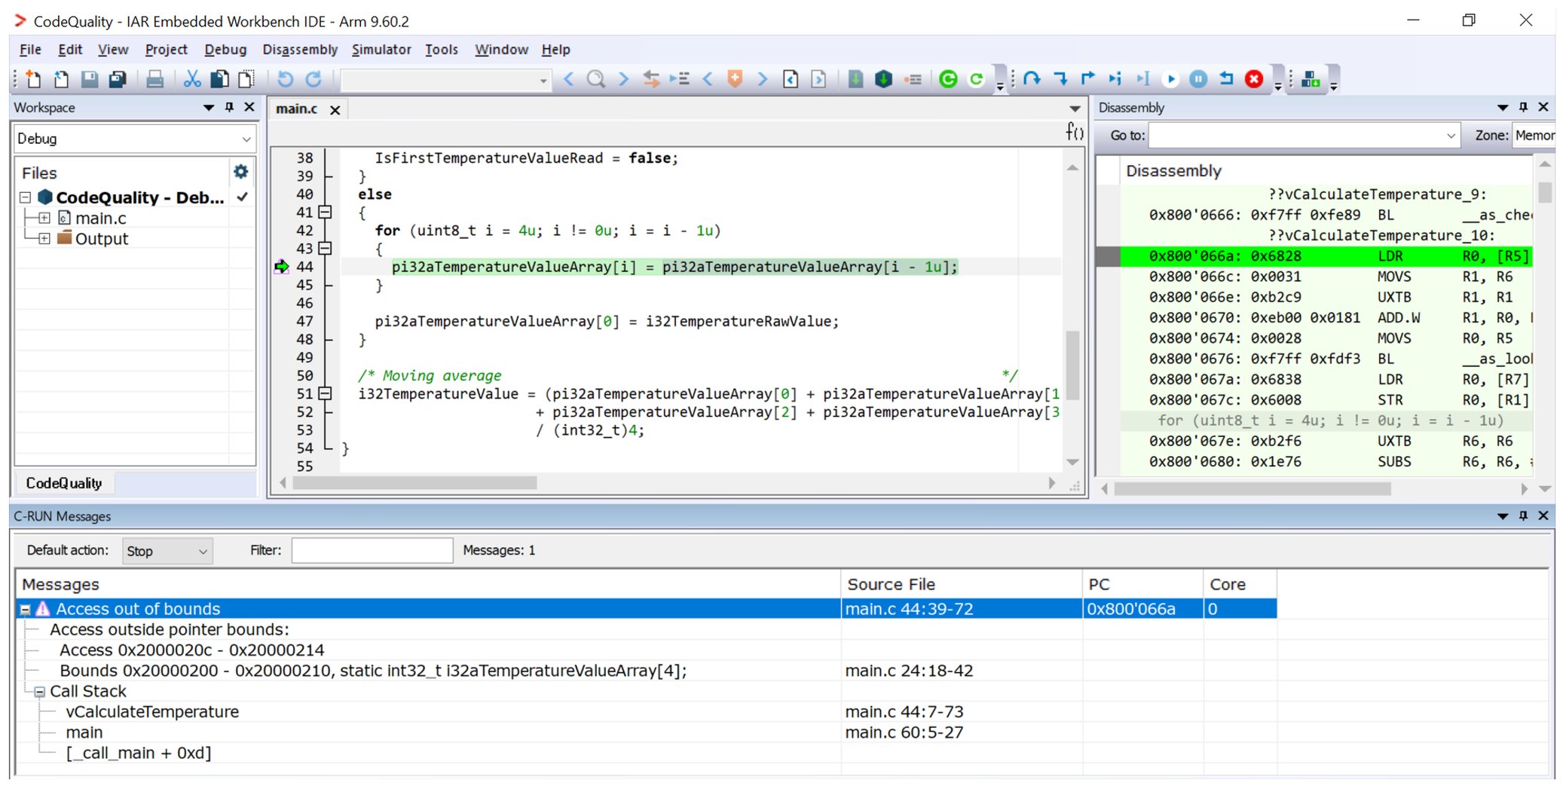The image size is (1566, 789).
Task: Click inside the Filter input field
Action: point(371,550)
